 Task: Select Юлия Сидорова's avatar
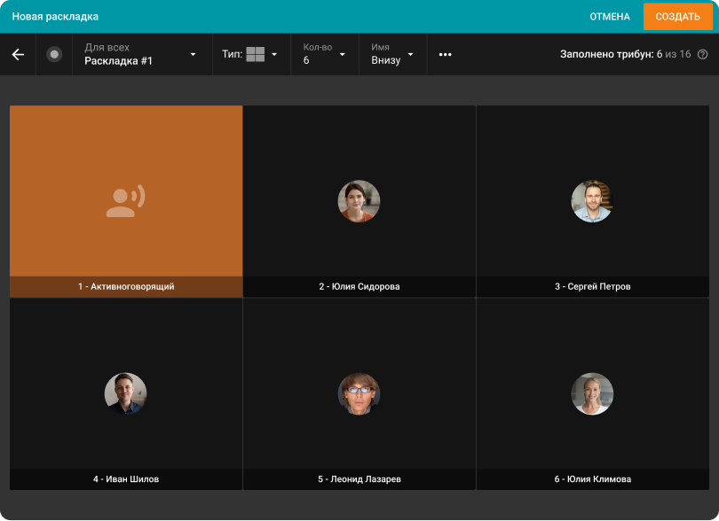[359, 201]
